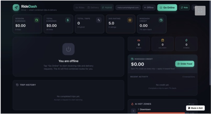Screen dimensions: 211x114
Task: Click the Trip History clock icon
Action: (17, 85)
